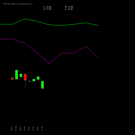This screenshot has height=135, width=135.
Task: Click the 'H: 18.00' high value
Action: pyautogui.click(x=69, y=7)
